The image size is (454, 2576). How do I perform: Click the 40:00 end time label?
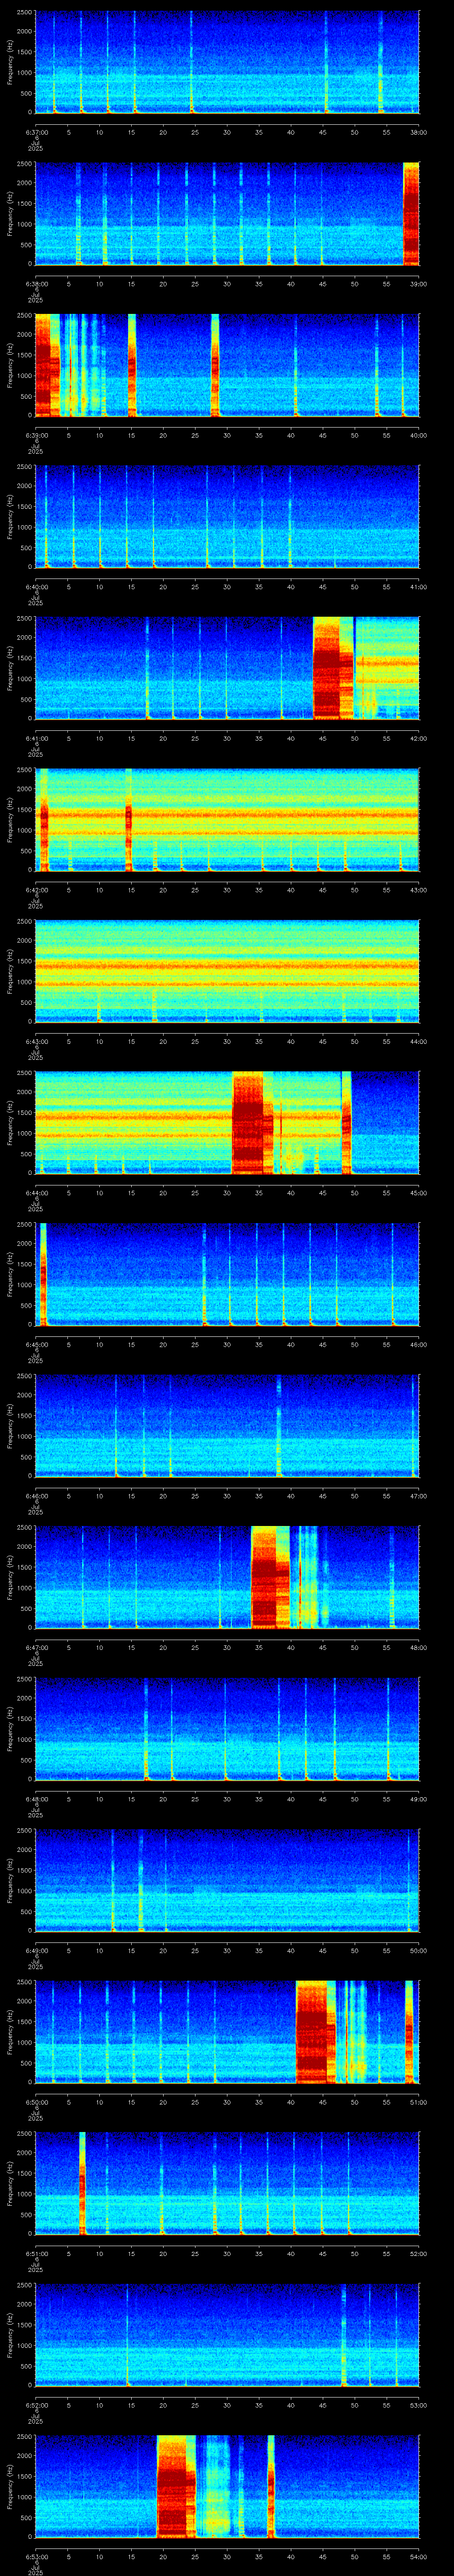tap(418, 435)
